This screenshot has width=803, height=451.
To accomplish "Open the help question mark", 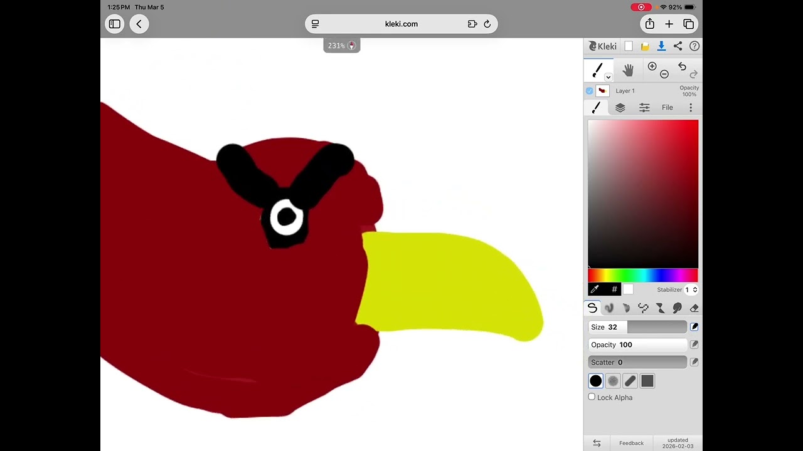I will (x=694, y=46).
